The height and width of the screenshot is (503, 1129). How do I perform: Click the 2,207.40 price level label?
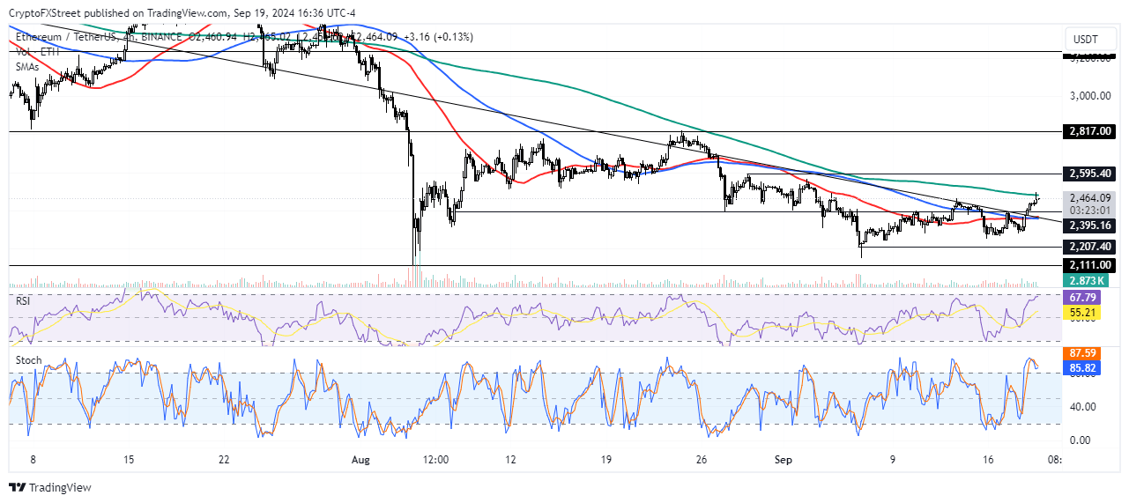[x=1088, y=247]
